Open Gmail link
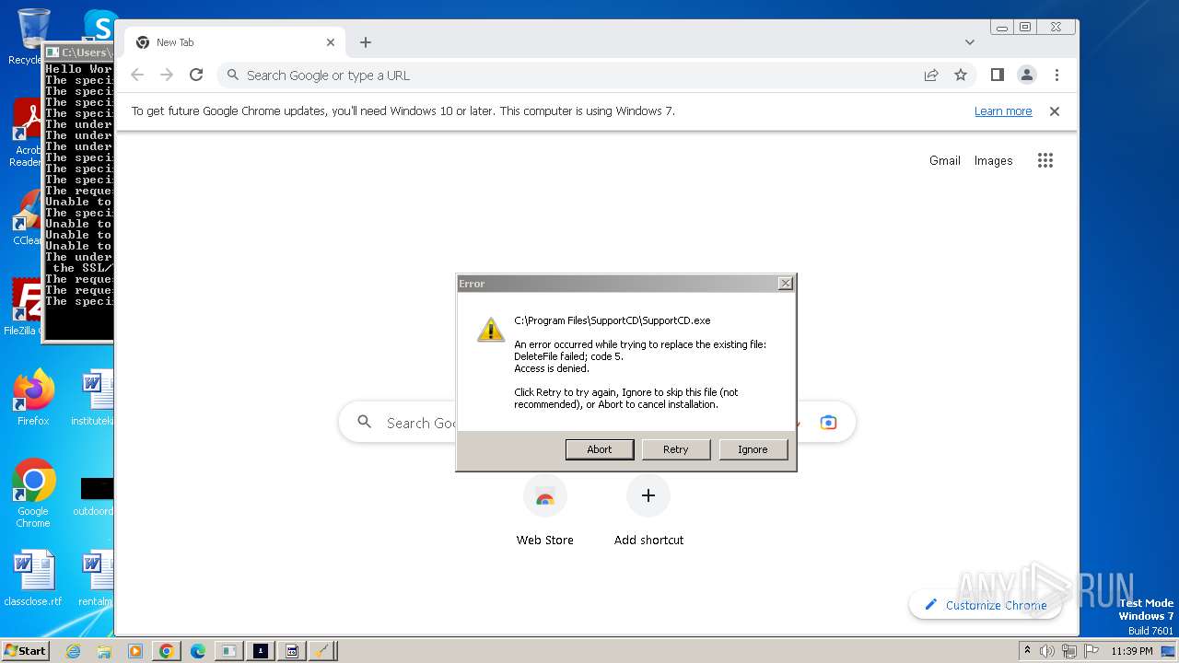 (x=945, y=160)
